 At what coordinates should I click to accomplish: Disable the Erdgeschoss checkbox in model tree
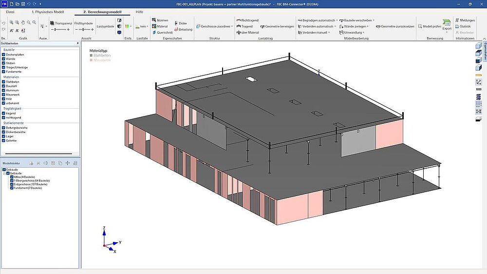(x=12, y=184)
